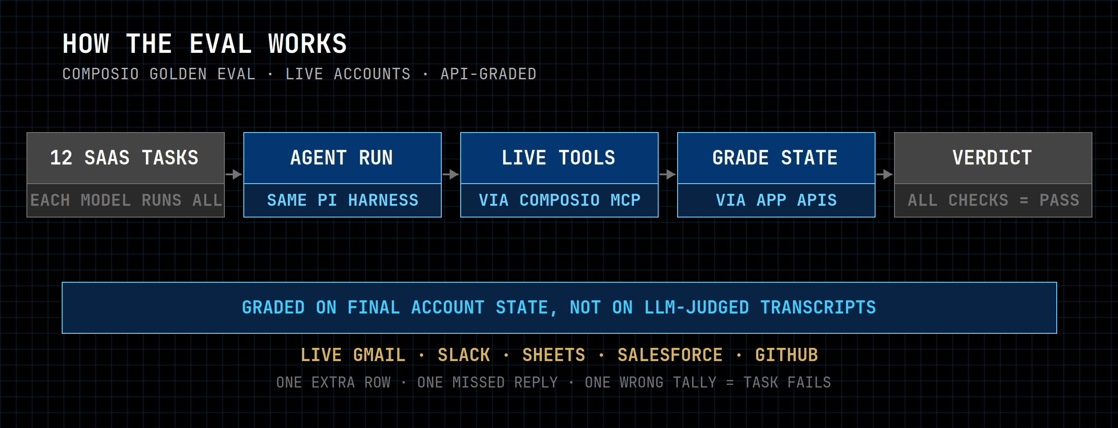Click the 'SAME PI HARNESS' caption

(x=343, y=200)
